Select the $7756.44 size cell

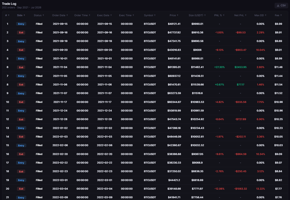coord(197,197)
